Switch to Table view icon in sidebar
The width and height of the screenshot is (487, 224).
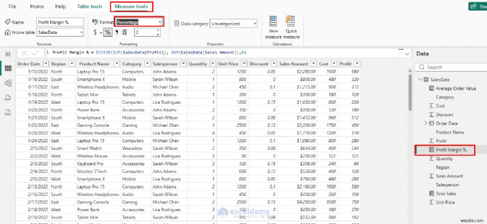tap(8, 69)
